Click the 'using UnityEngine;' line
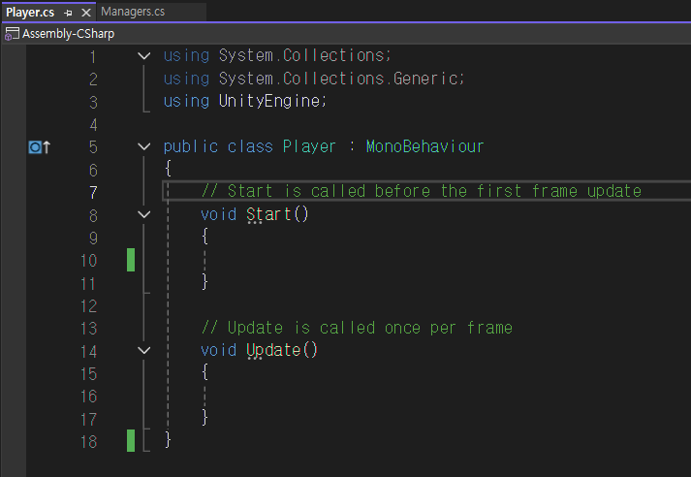The image size is (691, 477). [245, 102]
